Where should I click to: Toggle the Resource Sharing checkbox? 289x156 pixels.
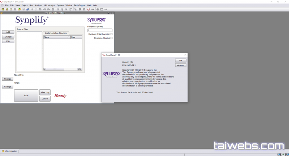[111, 38]
